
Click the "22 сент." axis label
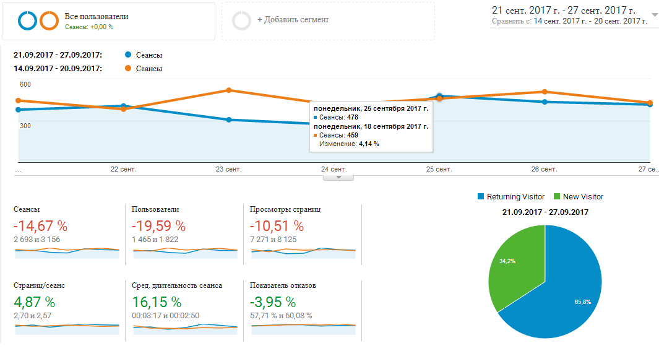pyautogui.click(x=124, y=170)
